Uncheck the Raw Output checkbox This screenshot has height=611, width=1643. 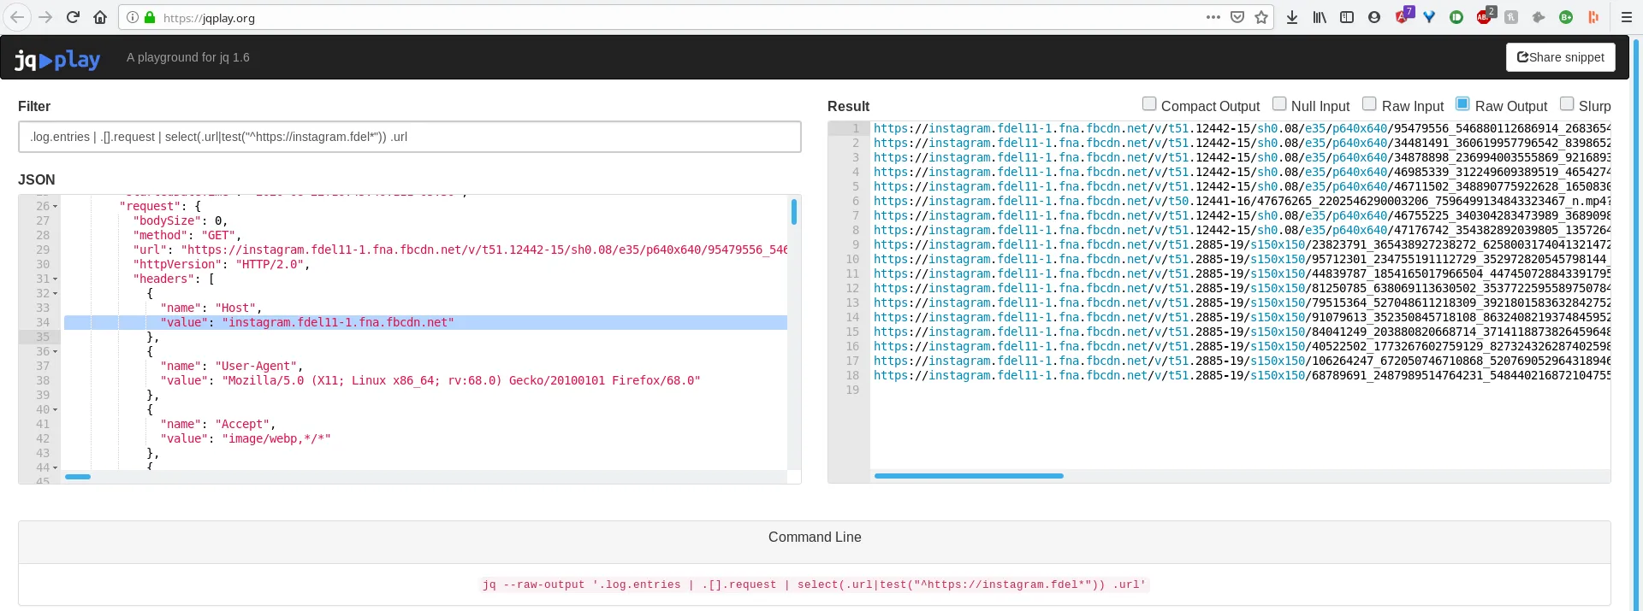(x=1462, y=103)
